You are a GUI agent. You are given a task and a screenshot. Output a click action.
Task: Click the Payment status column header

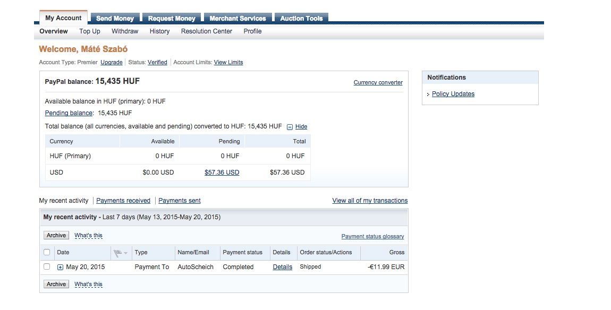[x=242, y=252]
